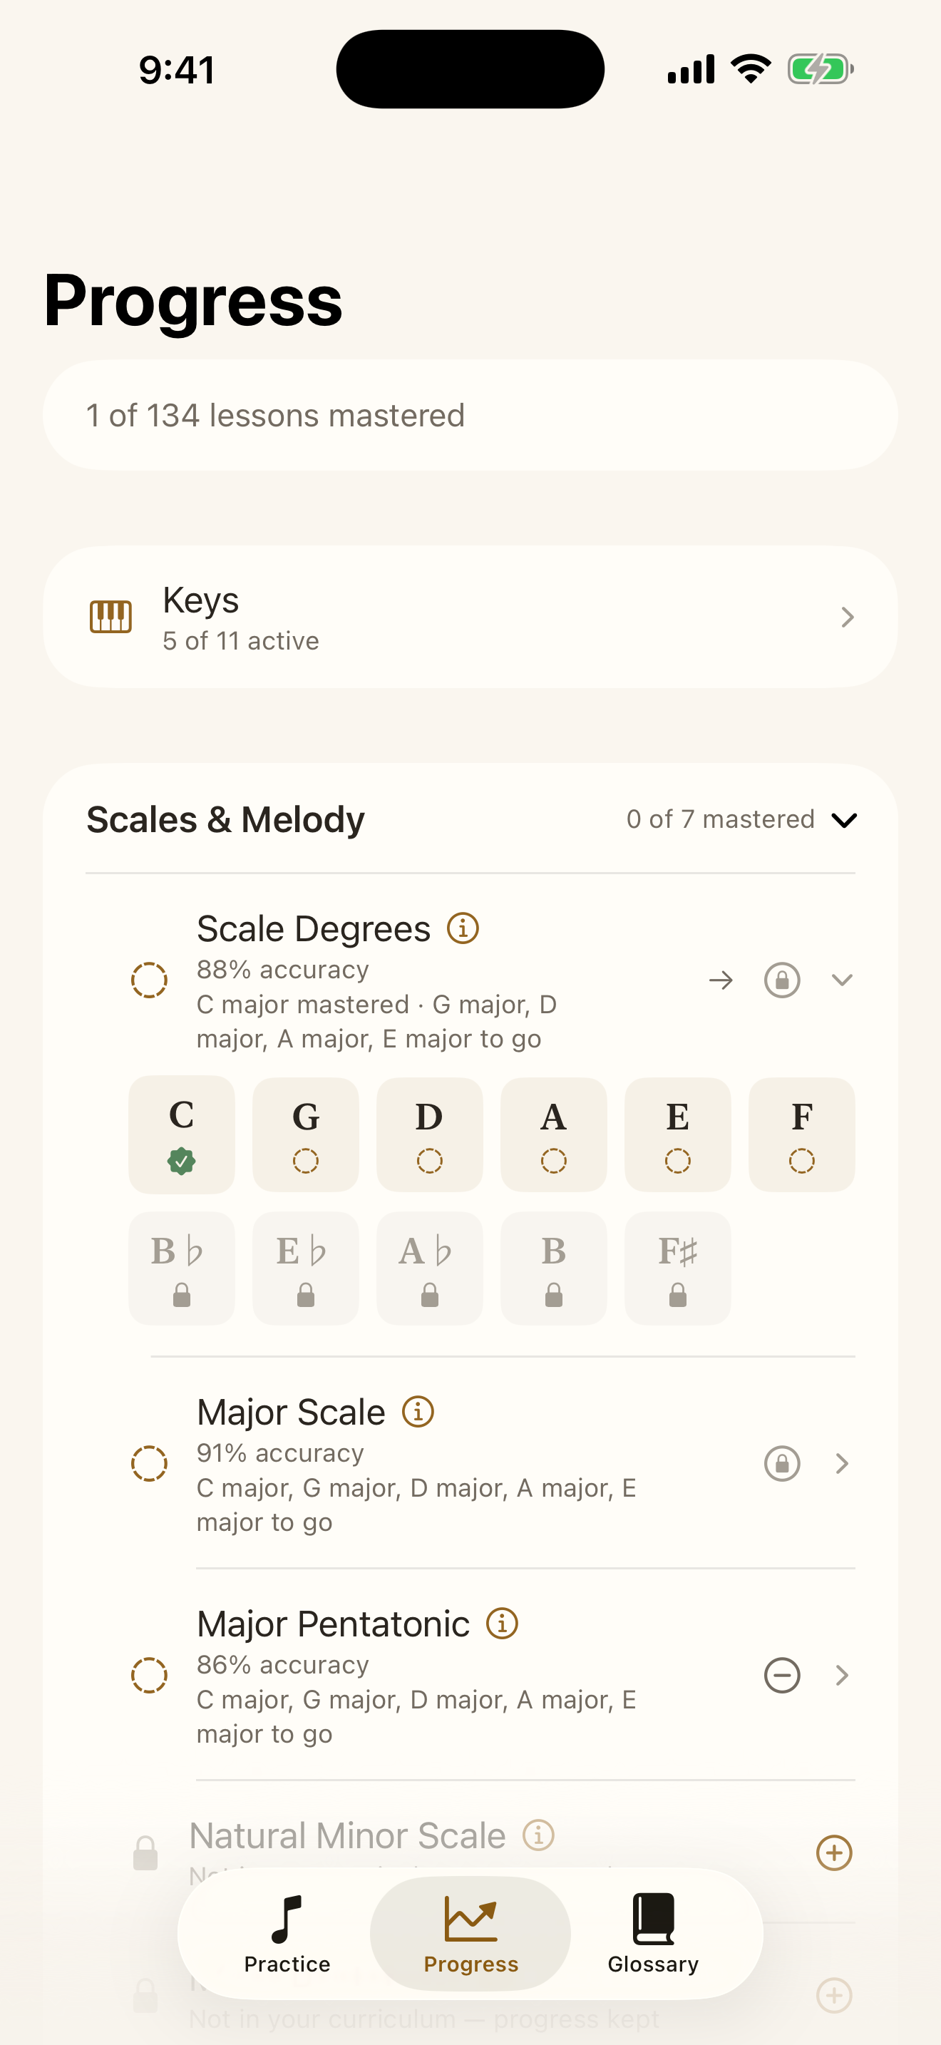Image resolution: width=941 pixels, height=2045 pixels.
Task: Tap the piano keys icon
Action: click(x=110, y=617)
